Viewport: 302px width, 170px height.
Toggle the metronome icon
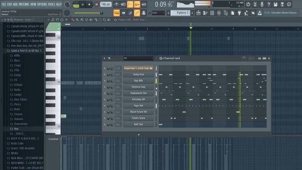[117, 4]
